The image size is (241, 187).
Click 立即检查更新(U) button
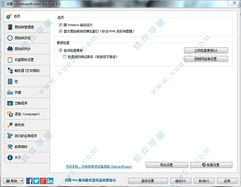tap(206, 50)
